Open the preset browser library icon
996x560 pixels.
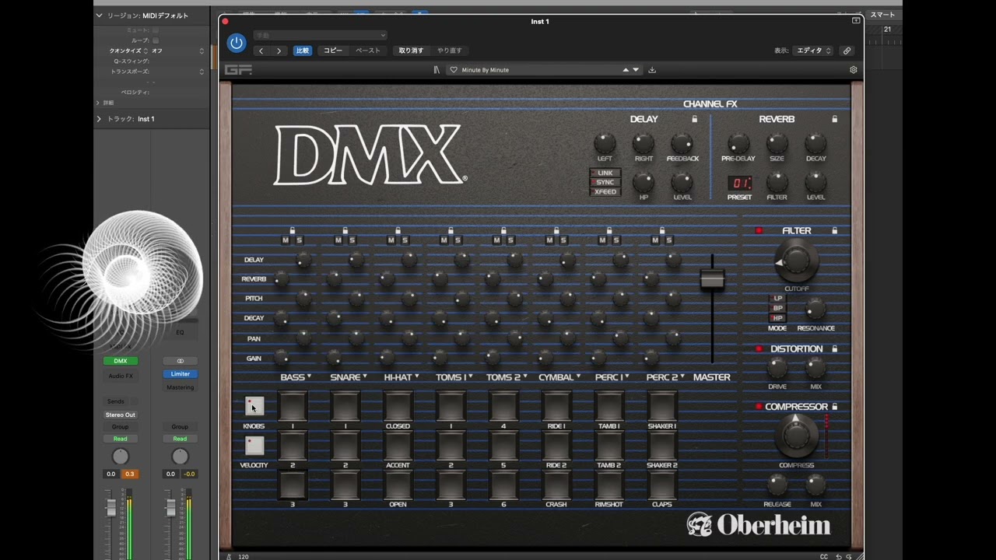437,70
